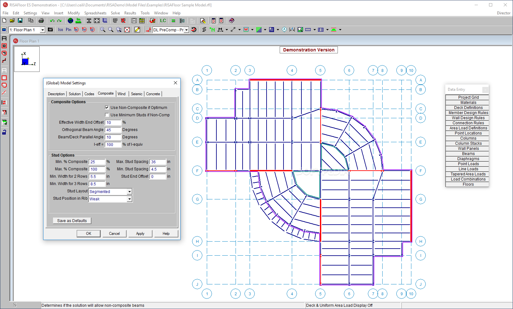
Task: Click Apply in Model Settings dialog
Action: [140, 234]
